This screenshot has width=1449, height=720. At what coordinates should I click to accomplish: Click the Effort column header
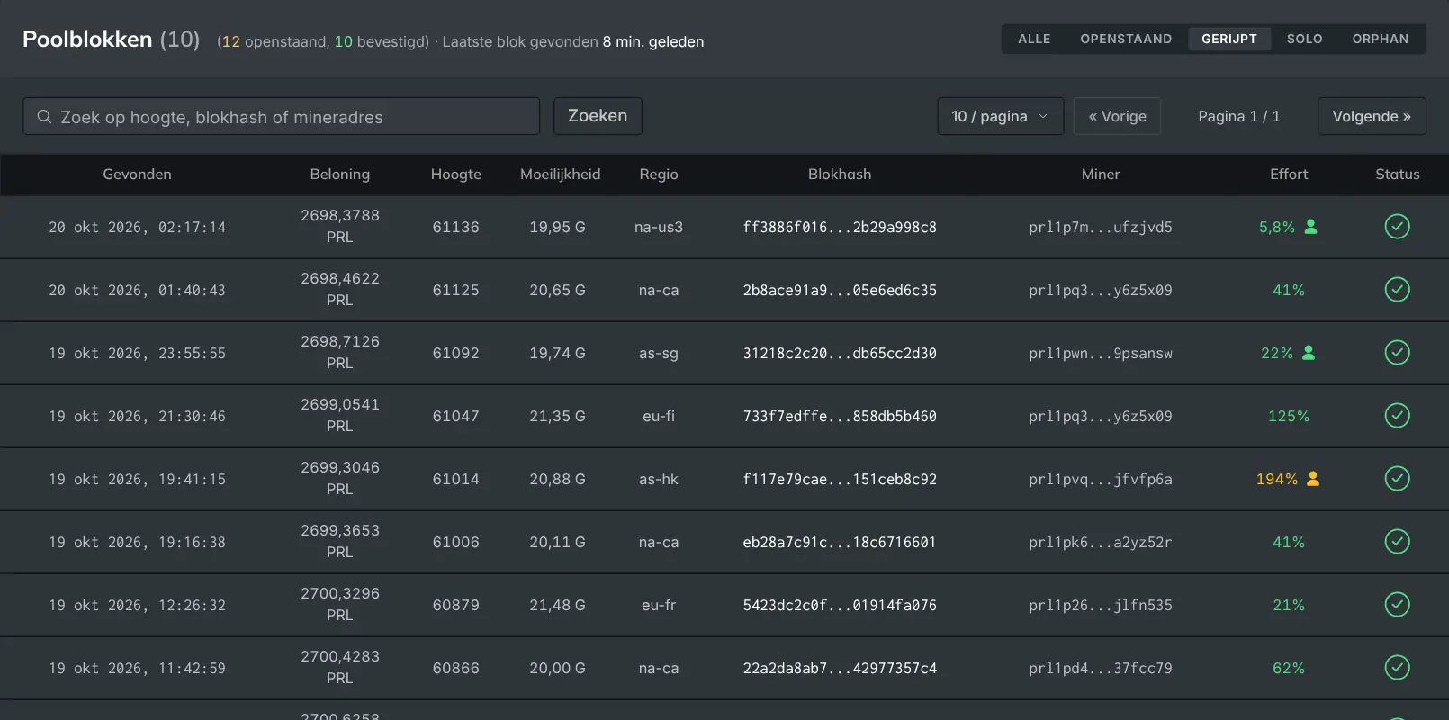(1289, 175)
